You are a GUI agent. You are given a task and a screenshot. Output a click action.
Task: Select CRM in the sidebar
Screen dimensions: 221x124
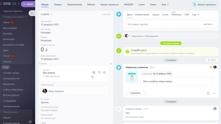pos(6,68)
